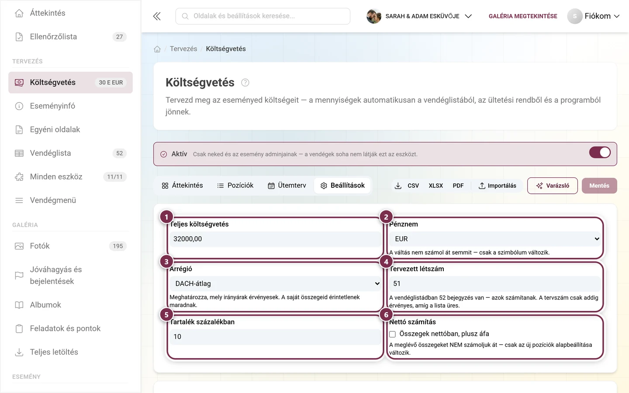Click the Importálás button
This screenshot has height=393, width=629.
pos(498,186)
